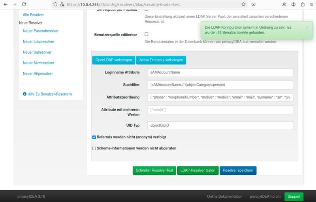Image resolution: width=316 pixels, height=202 pixels.
Task: Click the browser address bar URL
Action: 123,4
